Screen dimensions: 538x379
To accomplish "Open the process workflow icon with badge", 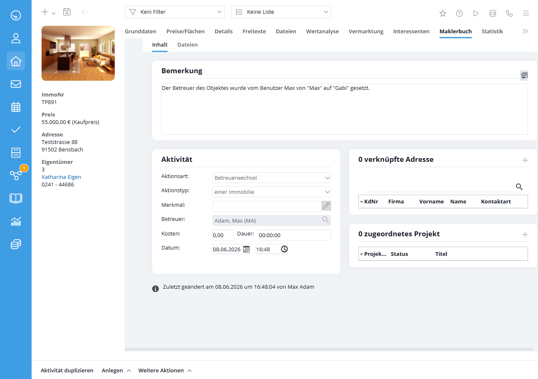I will point(17,175).
